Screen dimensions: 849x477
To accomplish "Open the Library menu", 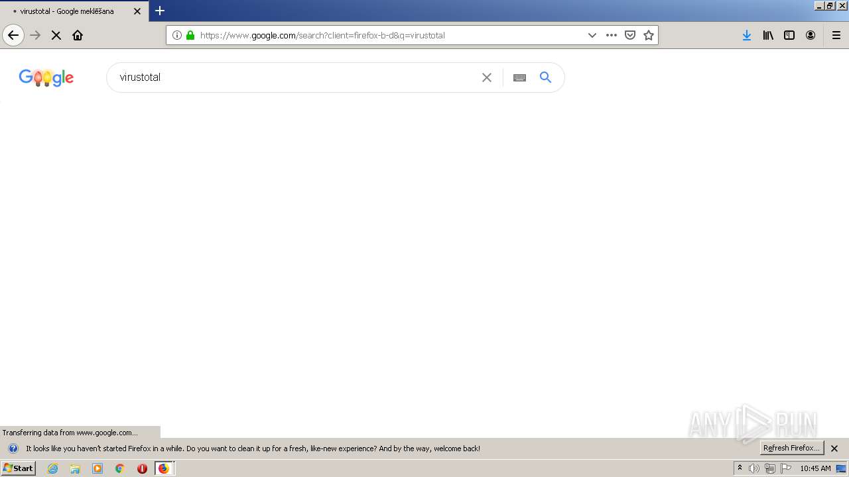I will [x=768, y=35].
